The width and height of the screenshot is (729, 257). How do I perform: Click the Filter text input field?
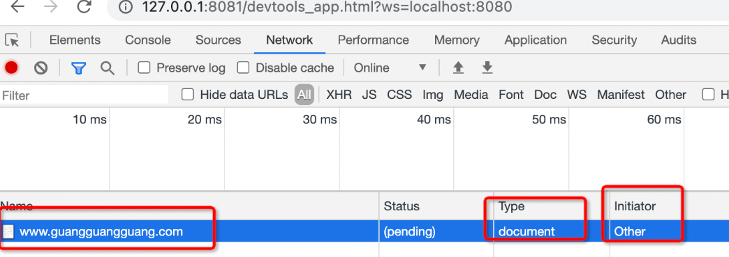(84, 95)
